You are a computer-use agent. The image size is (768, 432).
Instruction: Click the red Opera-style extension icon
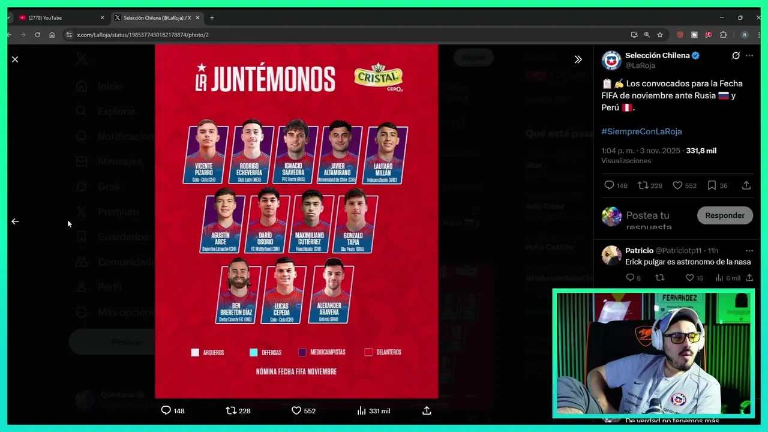tap(680, 35)
